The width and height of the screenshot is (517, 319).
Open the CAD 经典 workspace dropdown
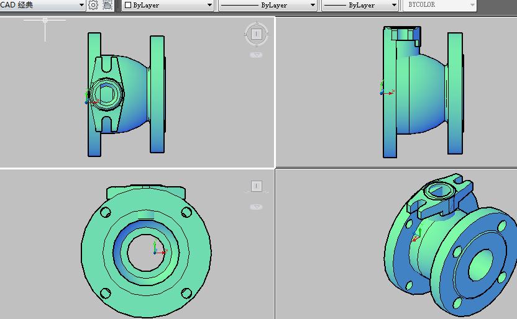tap(42, 5)
